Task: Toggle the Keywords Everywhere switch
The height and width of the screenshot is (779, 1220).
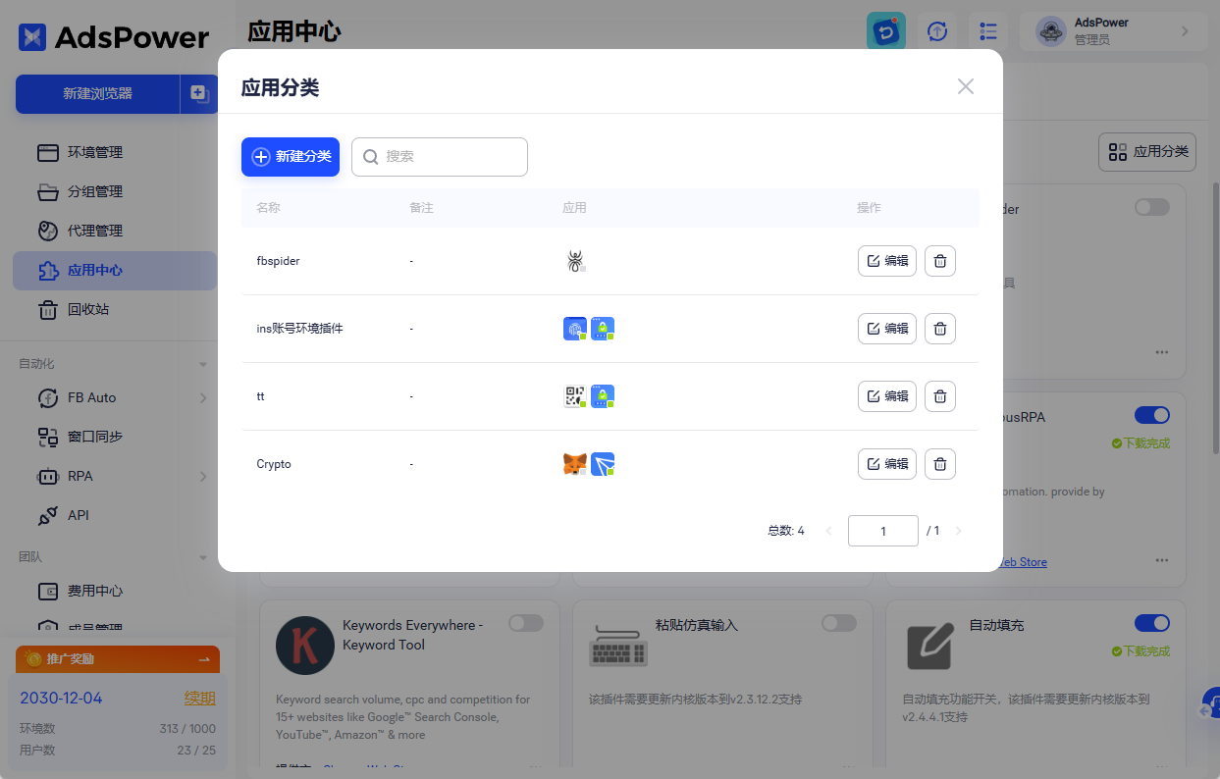Action: click(526, 623)
